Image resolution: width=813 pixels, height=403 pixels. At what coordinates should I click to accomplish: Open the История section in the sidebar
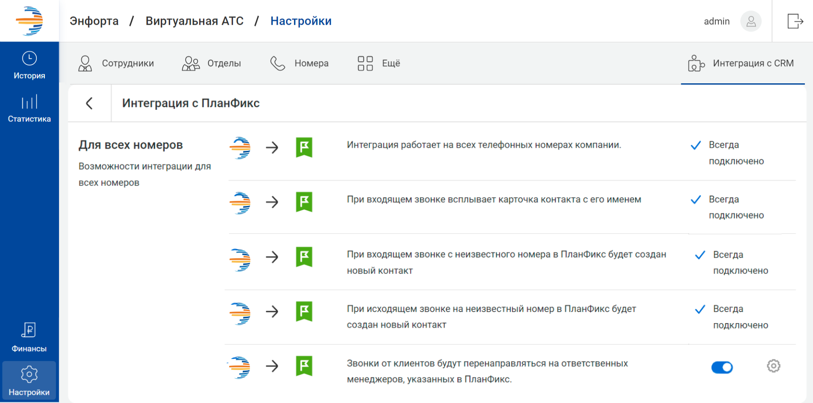(29, 65)
